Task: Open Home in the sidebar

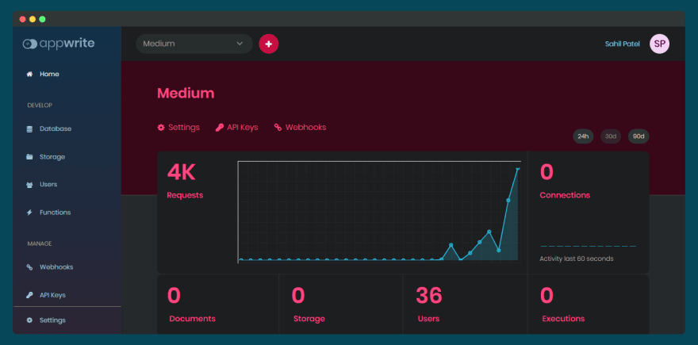Action: 49,75
